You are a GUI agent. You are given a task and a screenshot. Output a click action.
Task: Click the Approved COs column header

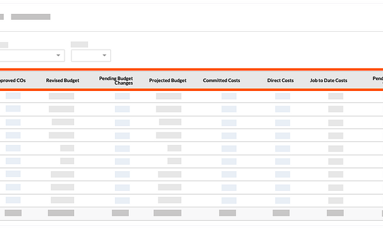13,81
